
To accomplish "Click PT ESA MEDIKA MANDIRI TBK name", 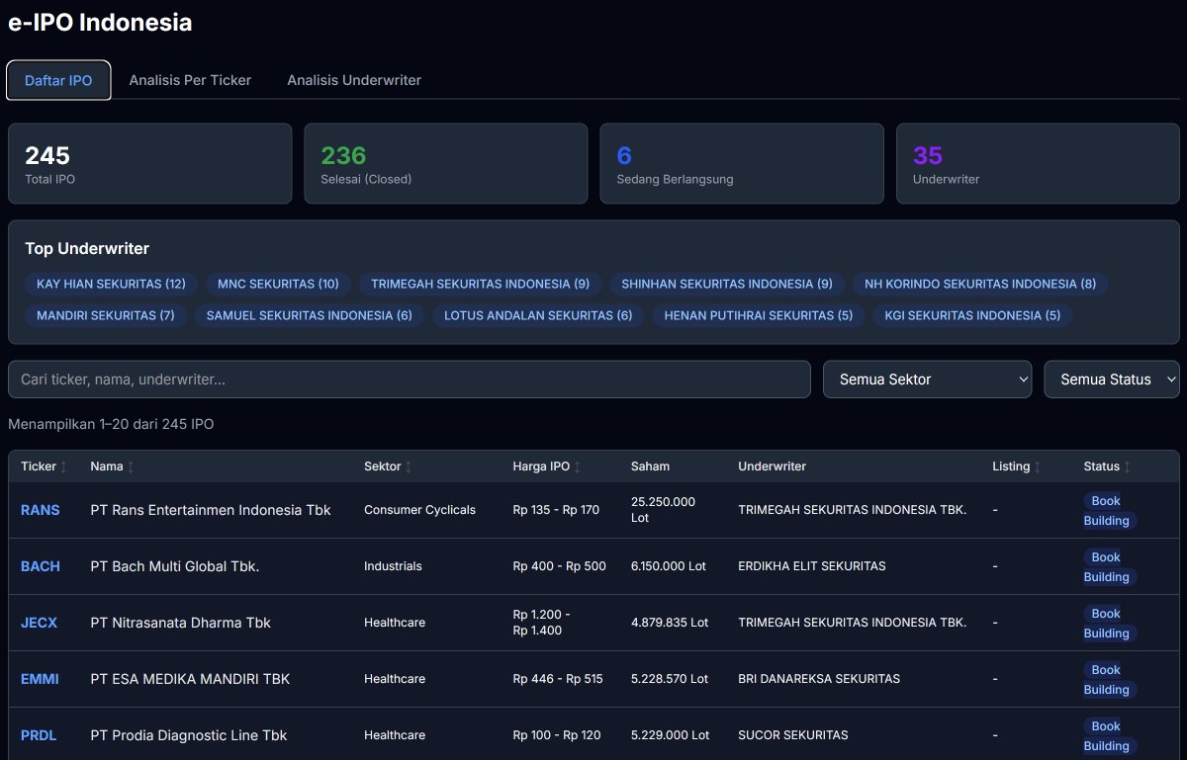I will click(190, 679).
